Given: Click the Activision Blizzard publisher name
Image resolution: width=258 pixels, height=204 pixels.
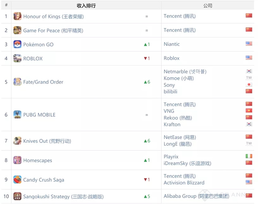Looking at the screenshot, I should [184, 183].
